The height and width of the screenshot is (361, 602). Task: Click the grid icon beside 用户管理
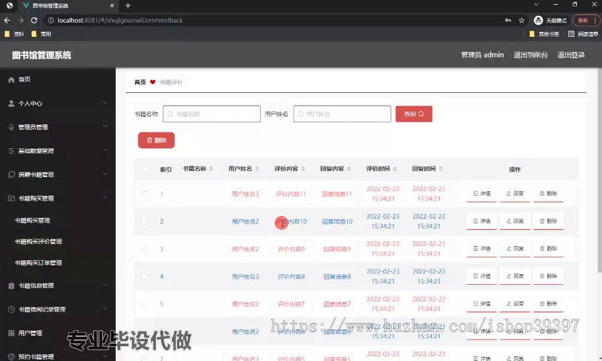11,333
